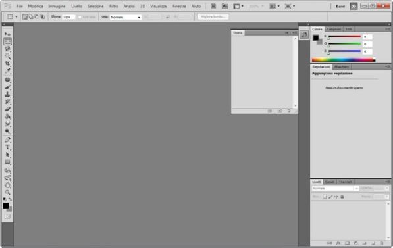393x248 pixels.
Task: Select the Dodge tool
Action: pyautogui.click(x=7, y=132)
